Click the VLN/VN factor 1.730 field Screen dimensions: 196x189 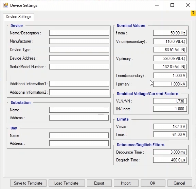170,101
